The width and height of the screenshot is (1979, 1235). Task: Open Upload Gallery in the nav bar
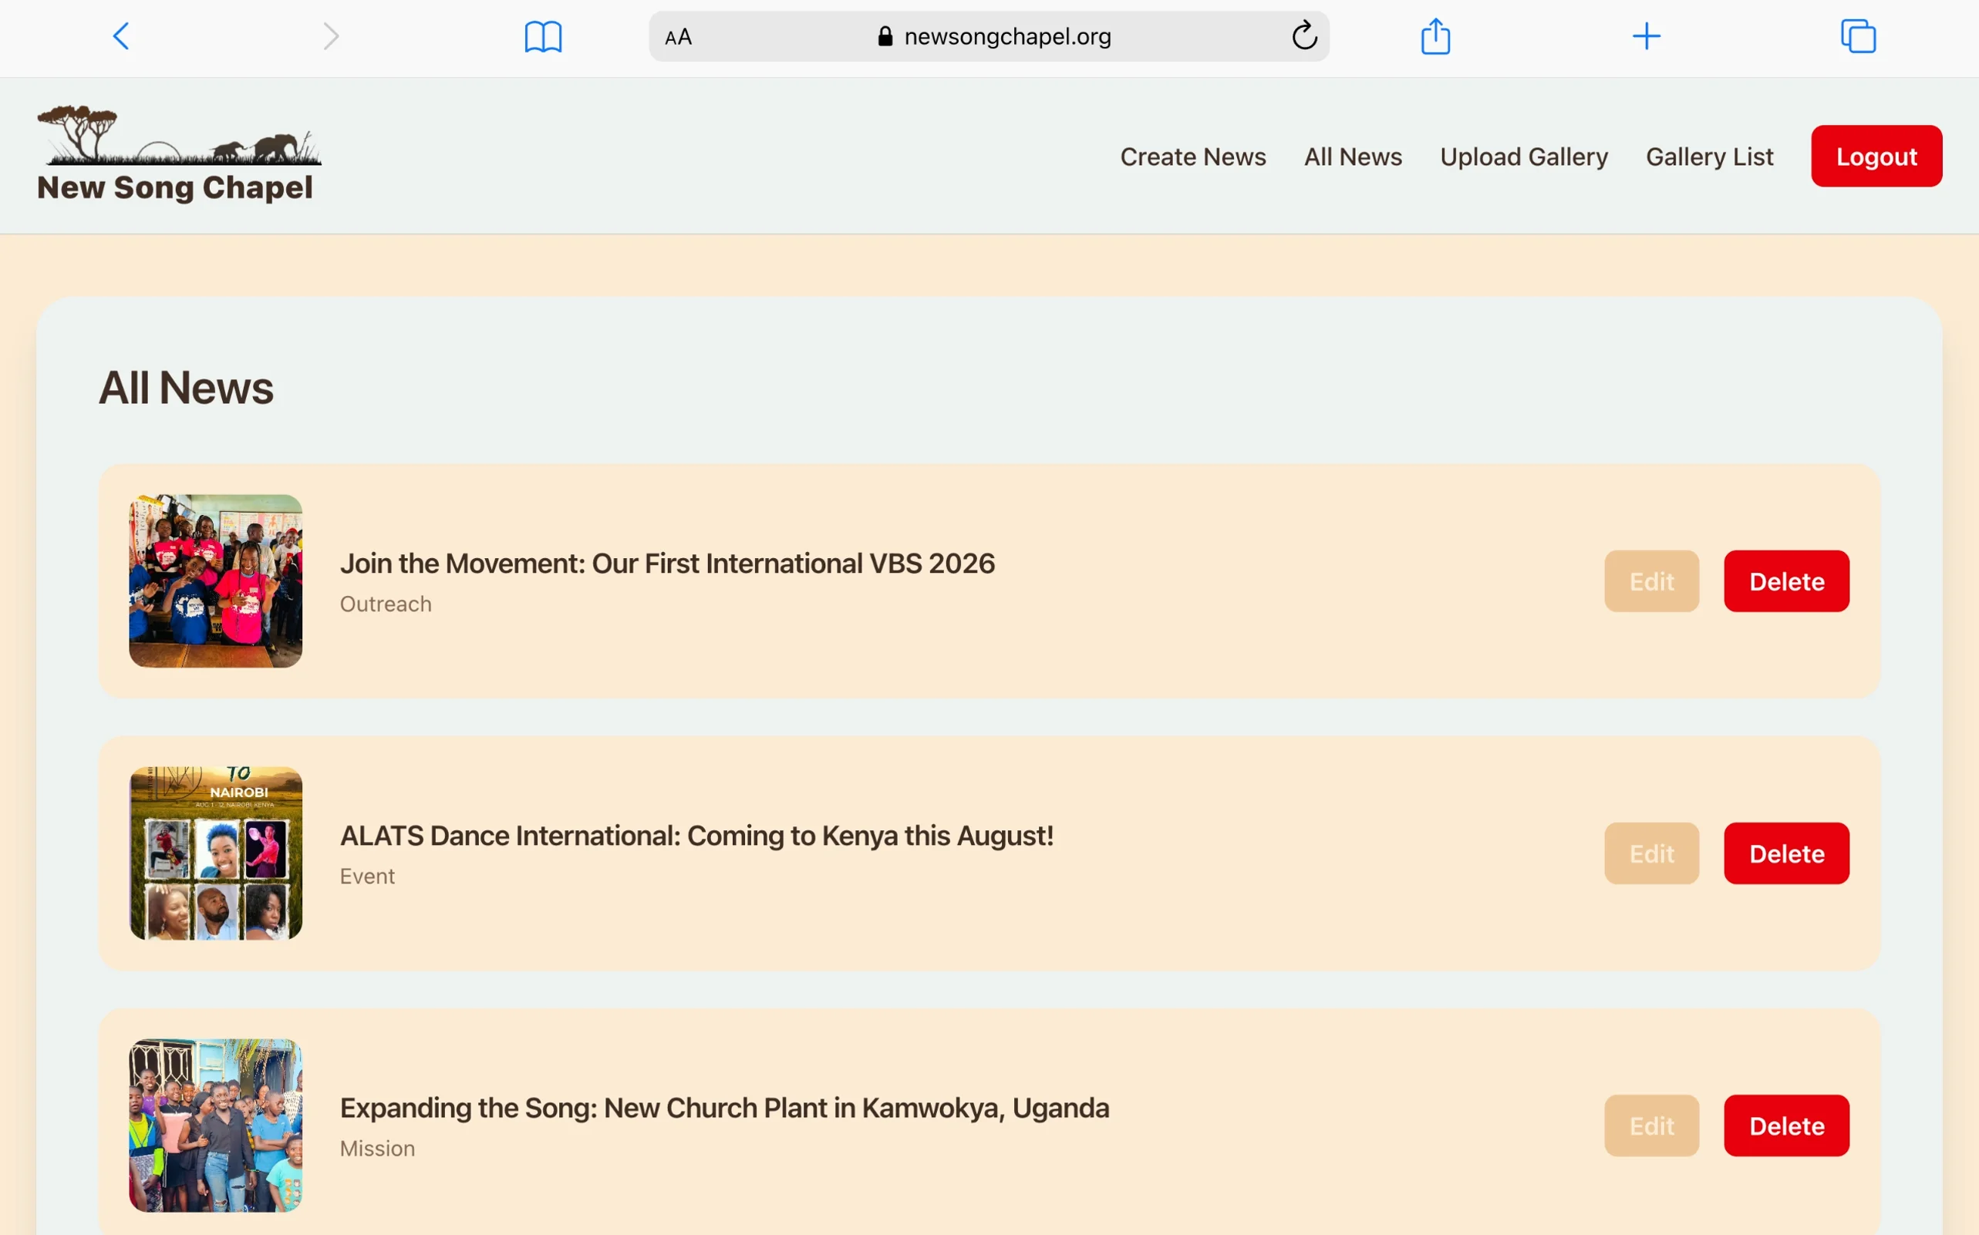coord(1524,156)
